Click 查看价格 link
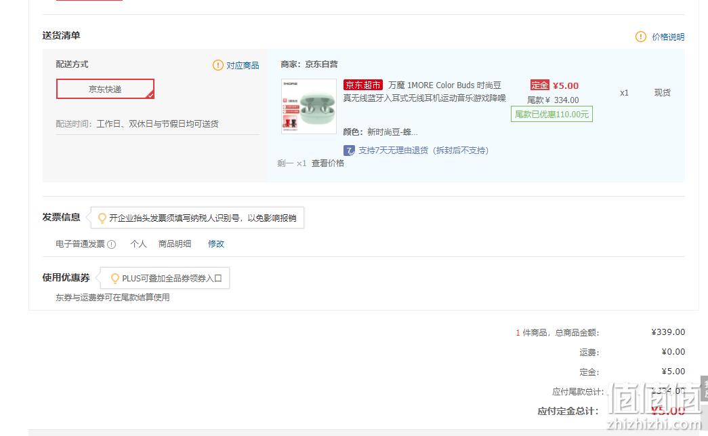Image resolution: width=708 pixels, height=436 pixels. pos(328,163)
